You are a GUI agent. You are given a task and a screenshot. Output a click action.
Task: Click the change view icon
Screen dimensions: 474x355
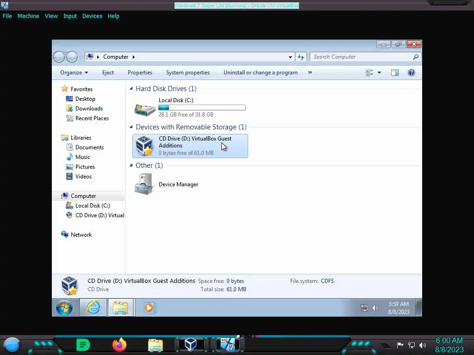369,73
